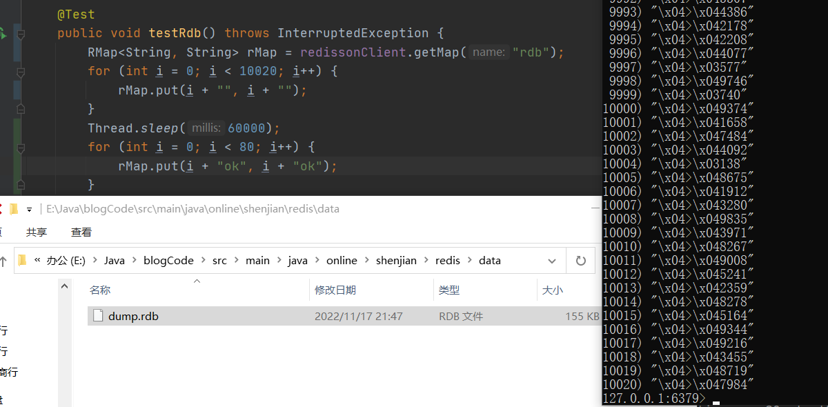This screenshot has height=407, width=828.
Task: Go up one folder level in Explorer
Action: click(3, 261)
